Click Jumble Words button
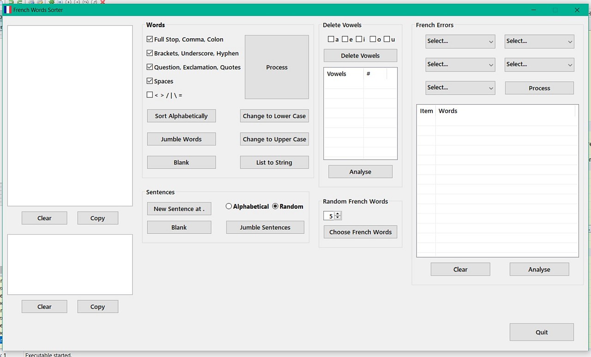 tap(181, 139)
